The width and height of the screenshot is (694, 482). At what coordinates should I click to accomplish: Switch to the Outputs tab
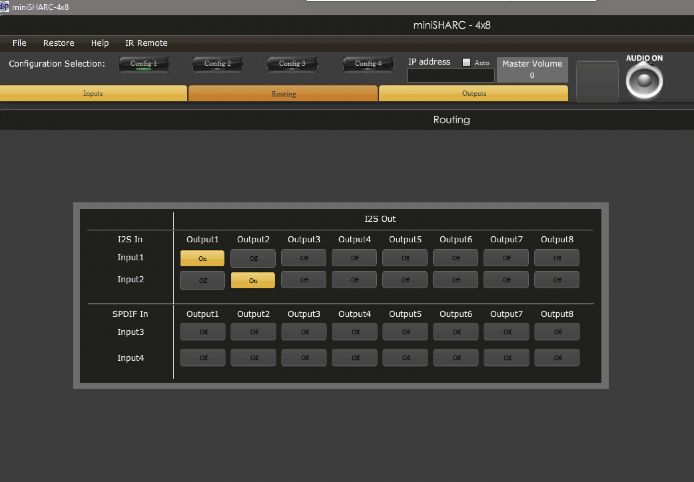(474, 94)
